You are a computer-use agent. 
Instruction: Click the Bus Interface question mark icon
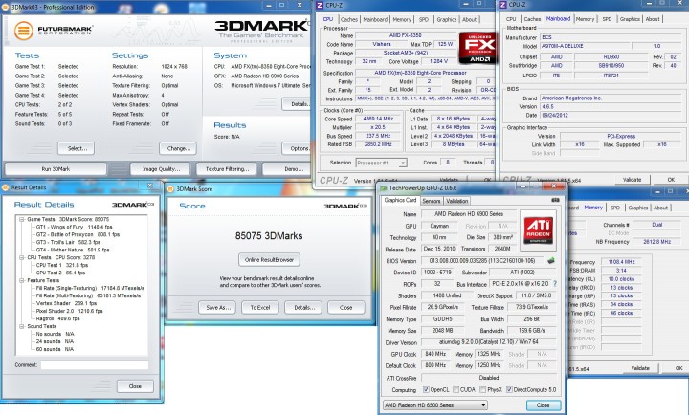(x=554, y=284)
